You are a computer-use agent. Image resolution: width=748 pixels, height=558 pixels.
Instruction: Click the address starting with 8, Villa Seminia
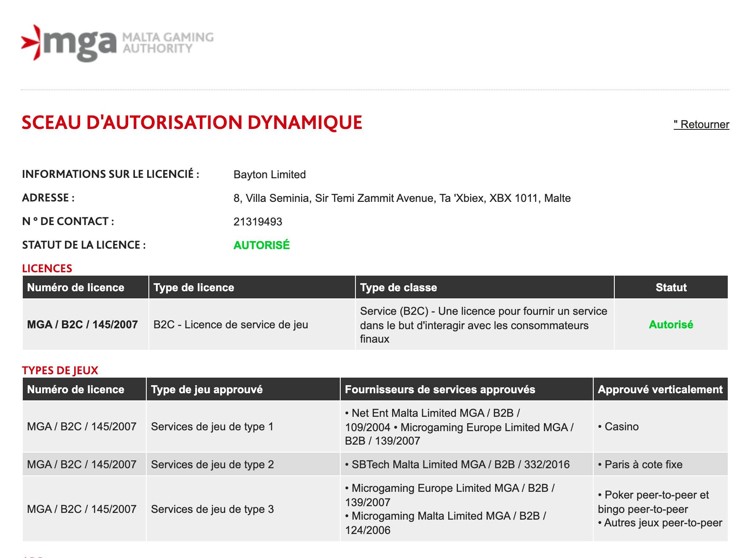(x=402, y=198)
